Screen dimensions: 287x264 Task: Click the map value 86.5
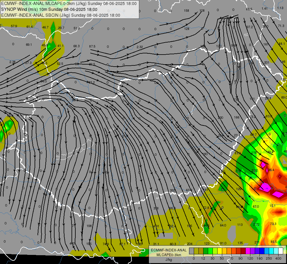(249, 9)
